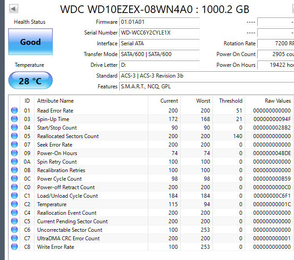Select the Firmware field 01.01A01
Viewport: 294px width, 260px height.
tap(159, 22)
